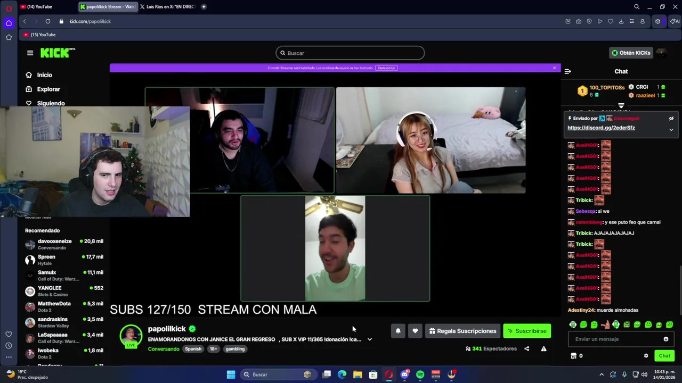The height and width of the screenshot is (383, 682).
Task: Close the purple streamer mode banner
Action: click(554, 68)
